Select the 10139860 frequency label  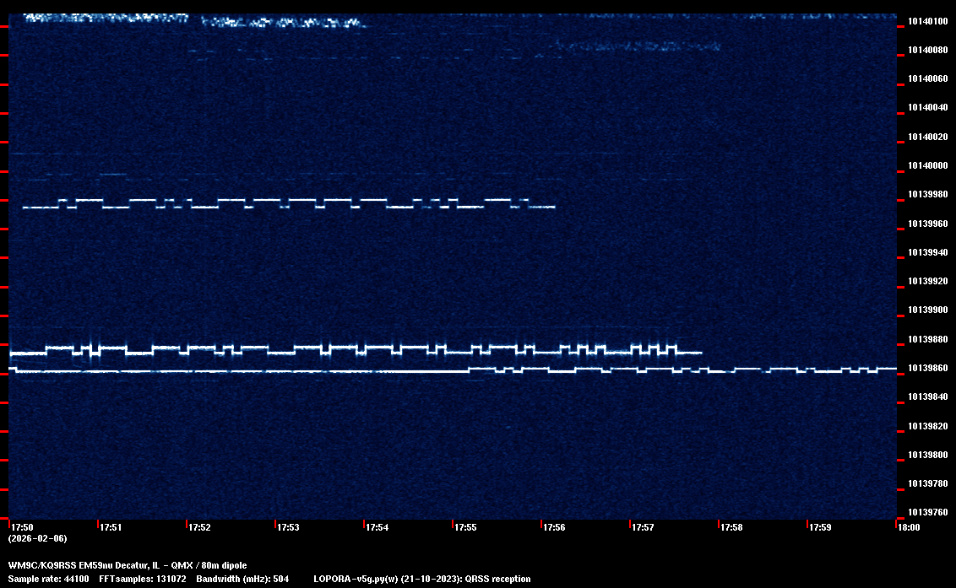927,369
